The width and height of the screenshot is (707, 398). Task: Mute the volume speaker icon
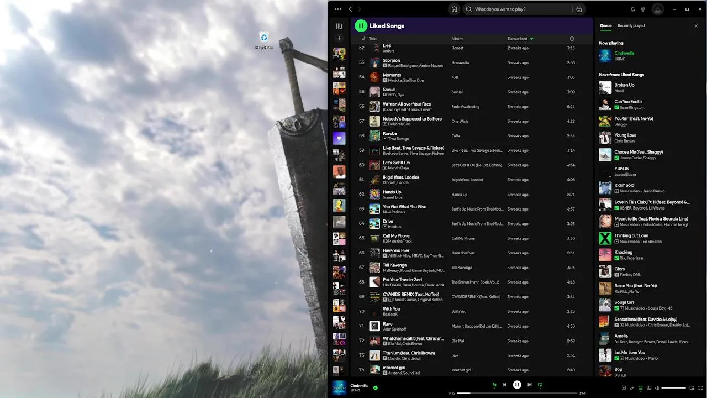click(x=657, y=388)
